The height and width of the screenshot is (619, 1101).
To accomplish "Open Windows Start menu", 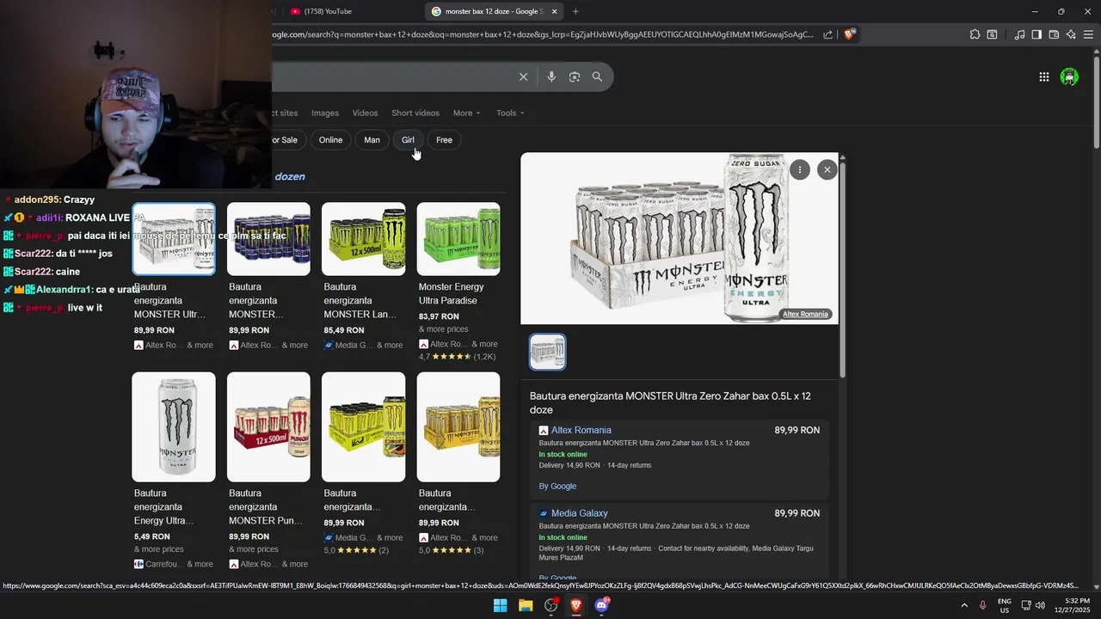I will [x=500, y=605].
